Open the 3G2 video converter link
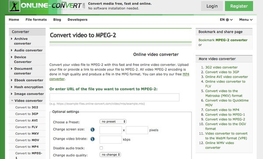The width and height of the screenshot is (263, 159). [221, 67]
